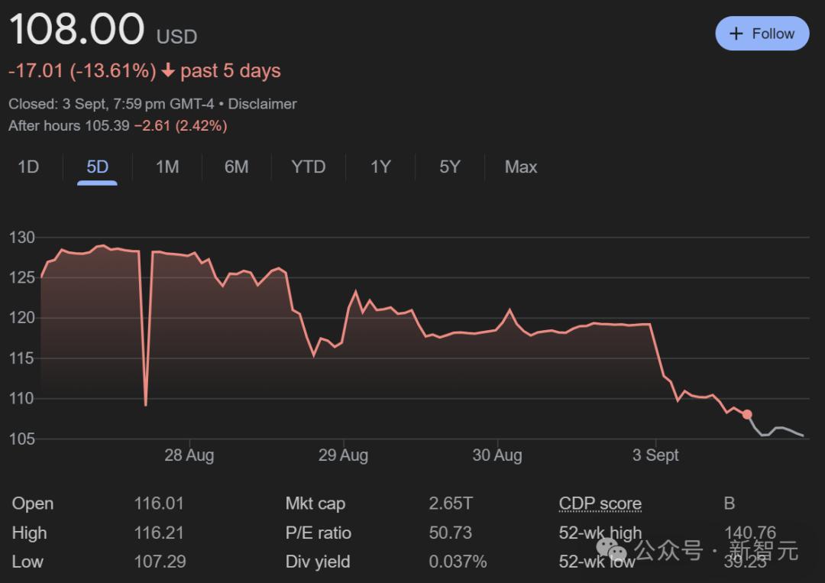The width and height of the screenshot is (825, 583).
Task: Click the closing price dot on chart
Action: (747, 414)
